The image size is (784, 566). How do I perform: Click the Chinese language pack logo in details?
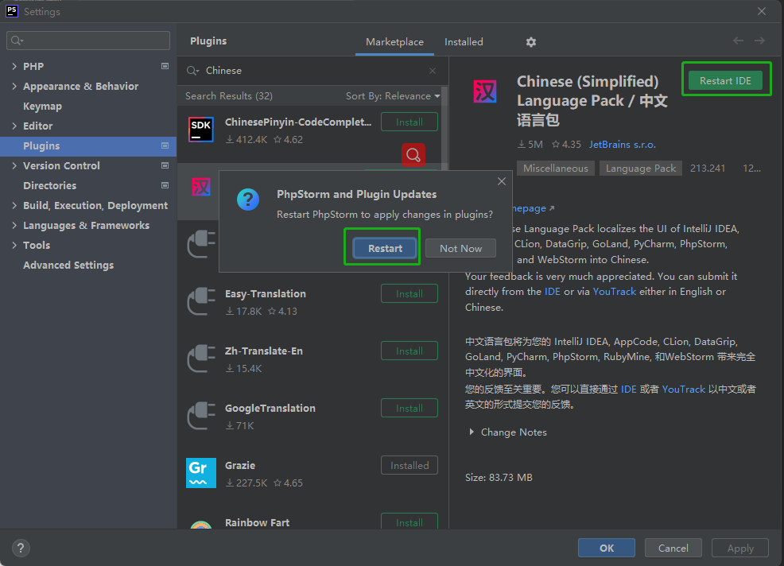point(484,91)
